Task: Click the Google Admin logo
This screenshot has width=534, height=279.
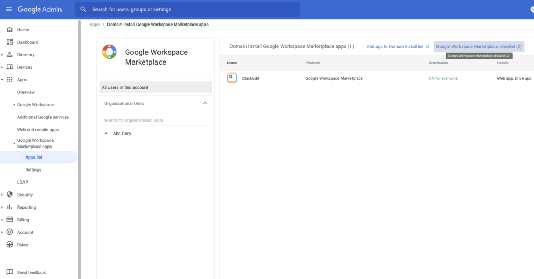Action: click(40, 9)
